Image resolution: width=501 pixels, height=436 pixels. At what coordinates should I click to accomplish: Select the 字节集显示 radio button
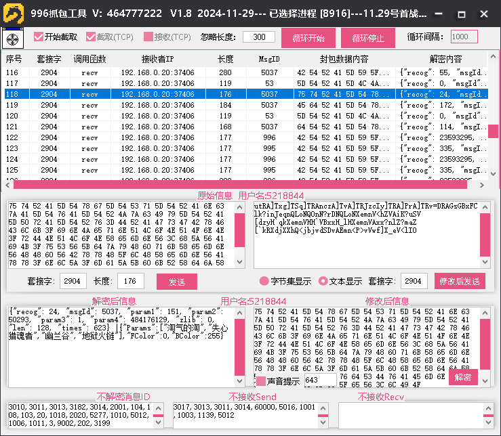click(264, 281)
